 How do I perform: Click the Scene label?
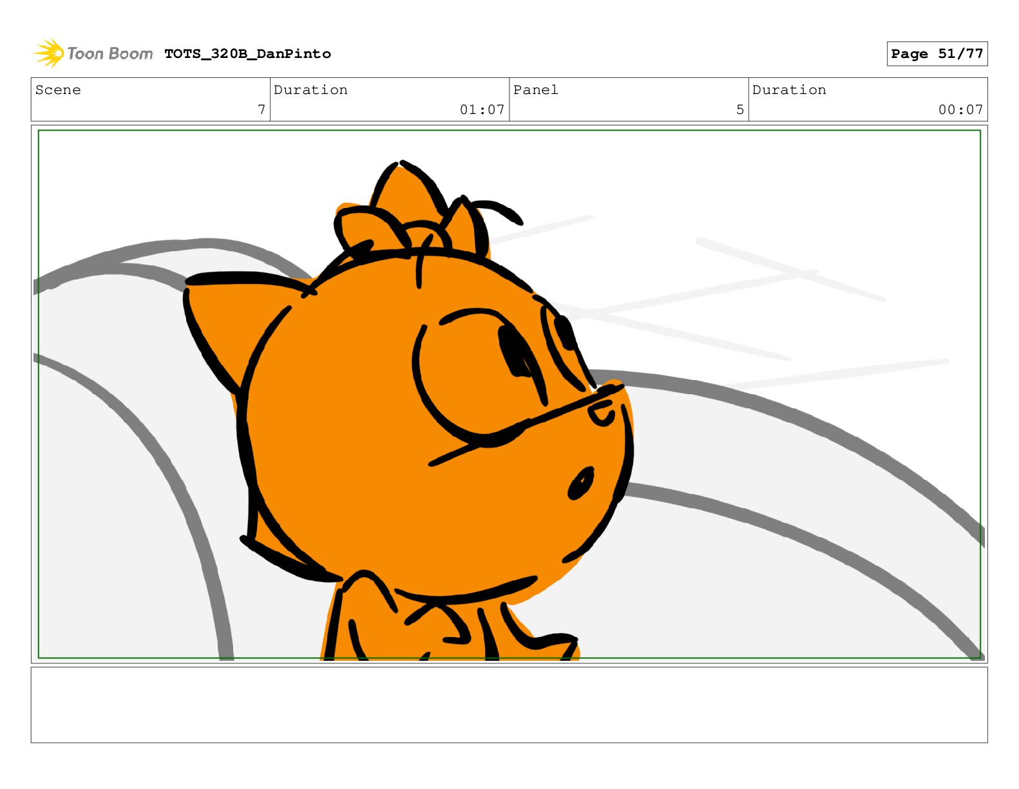[58, 90]
